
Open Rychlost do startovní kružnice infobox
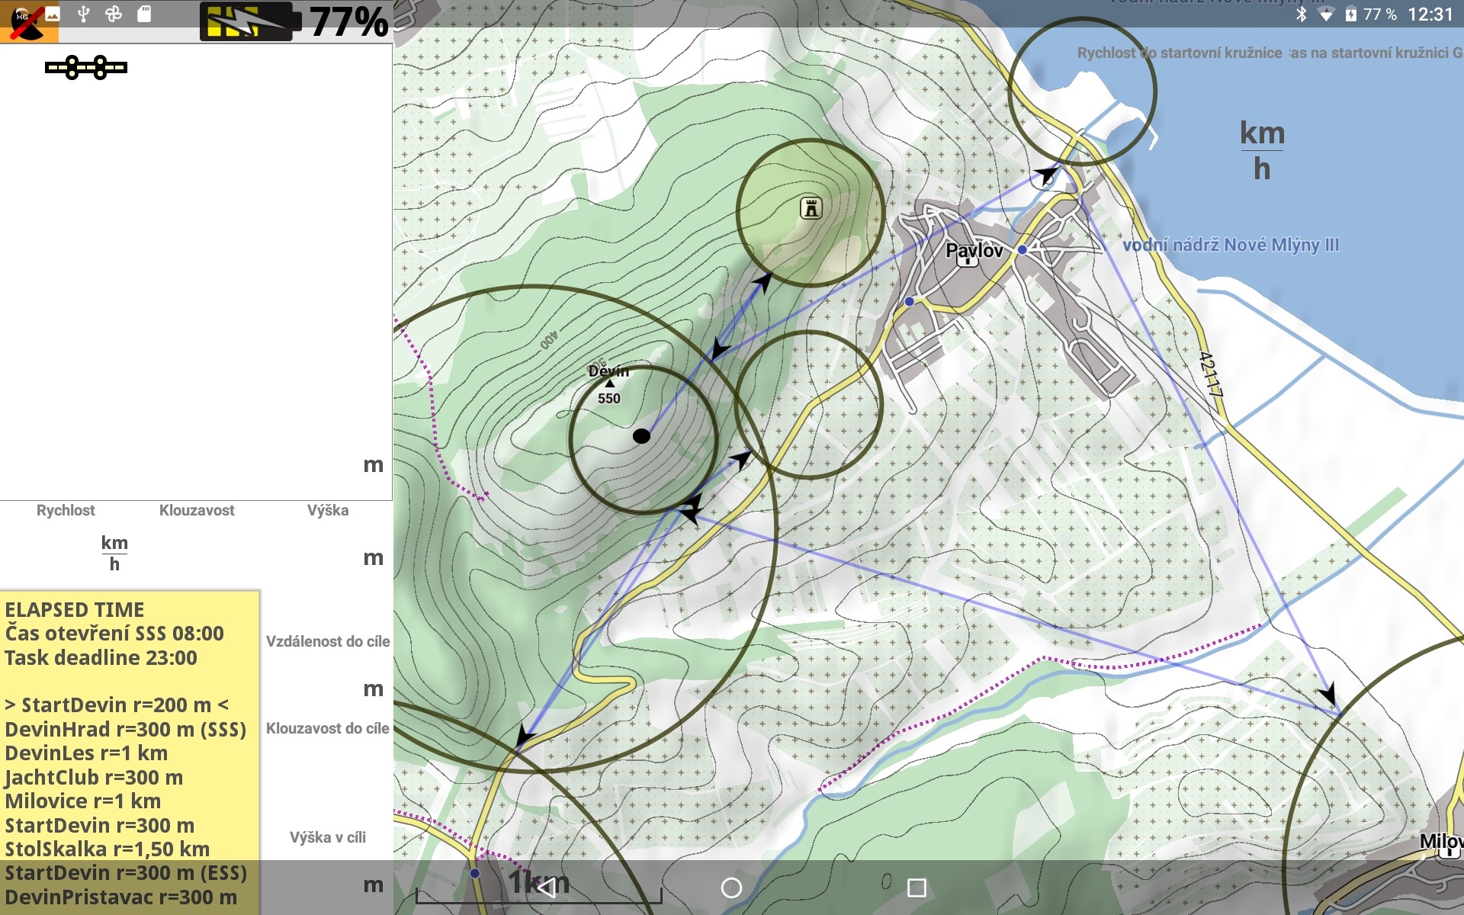pos(1180,53)
